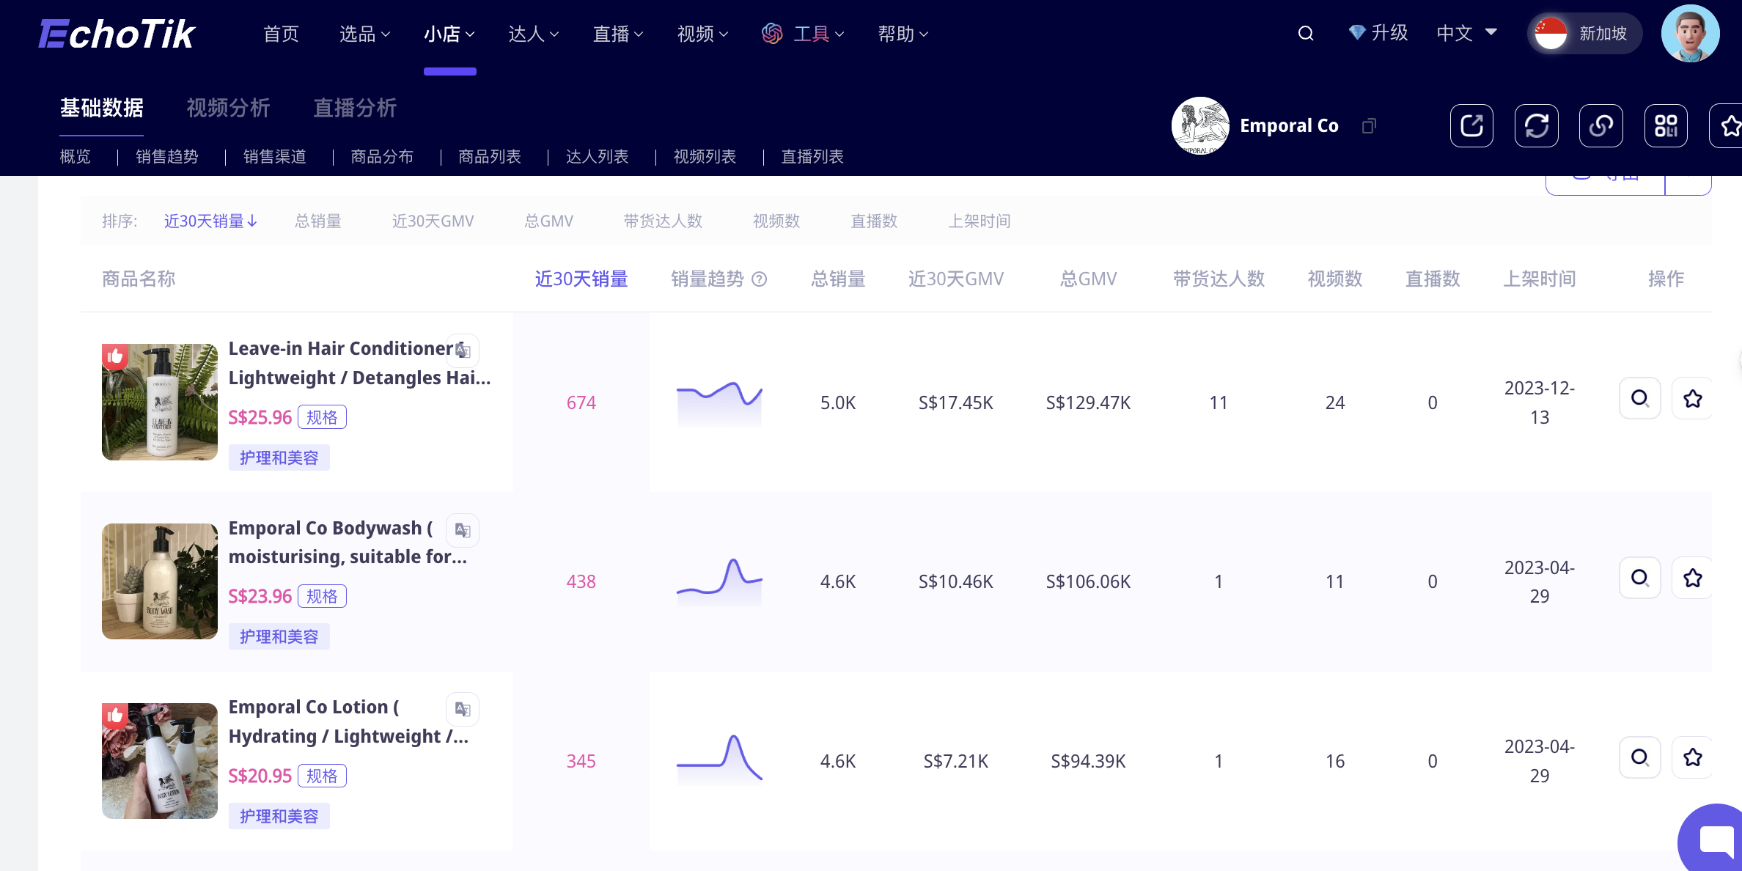
Task: Click the product thumbnail for Emporal Co Lotion
Action: (159, 760)
